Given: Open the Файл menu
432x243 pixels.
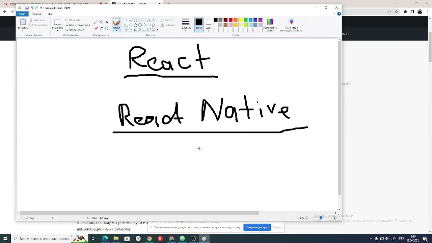Looking at the screenshot, I should coord(22,14).
